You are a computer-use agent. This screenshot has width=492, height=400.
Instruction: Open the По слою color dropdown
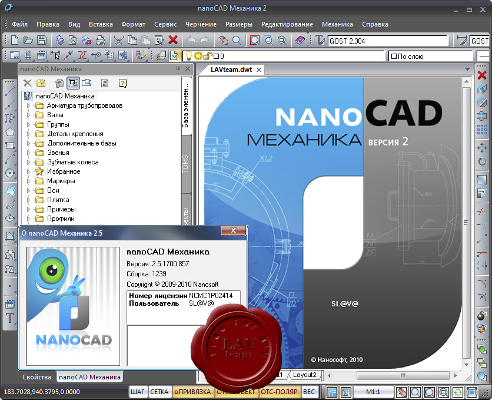431,57
